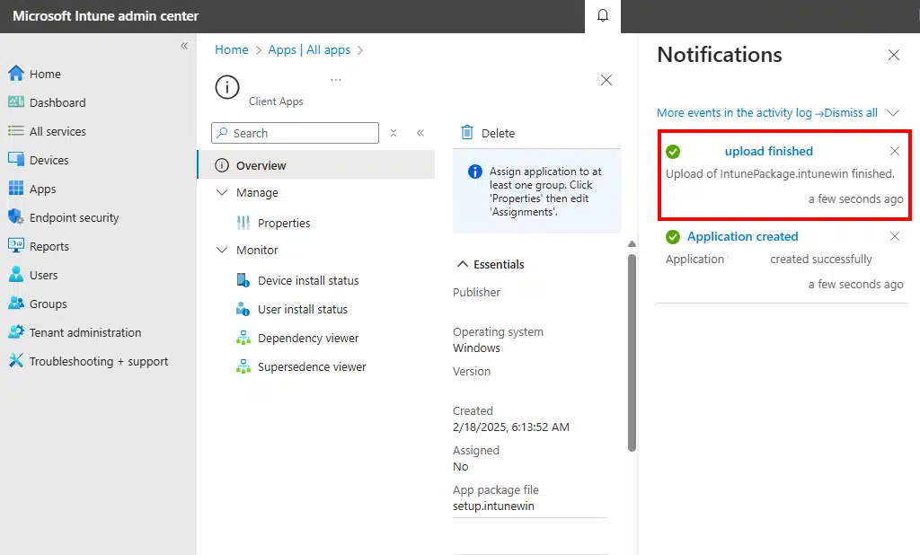This screenshot has width=920, height=555.
Task: Open Endpoint security shield icon
Action: coord(15,217)
